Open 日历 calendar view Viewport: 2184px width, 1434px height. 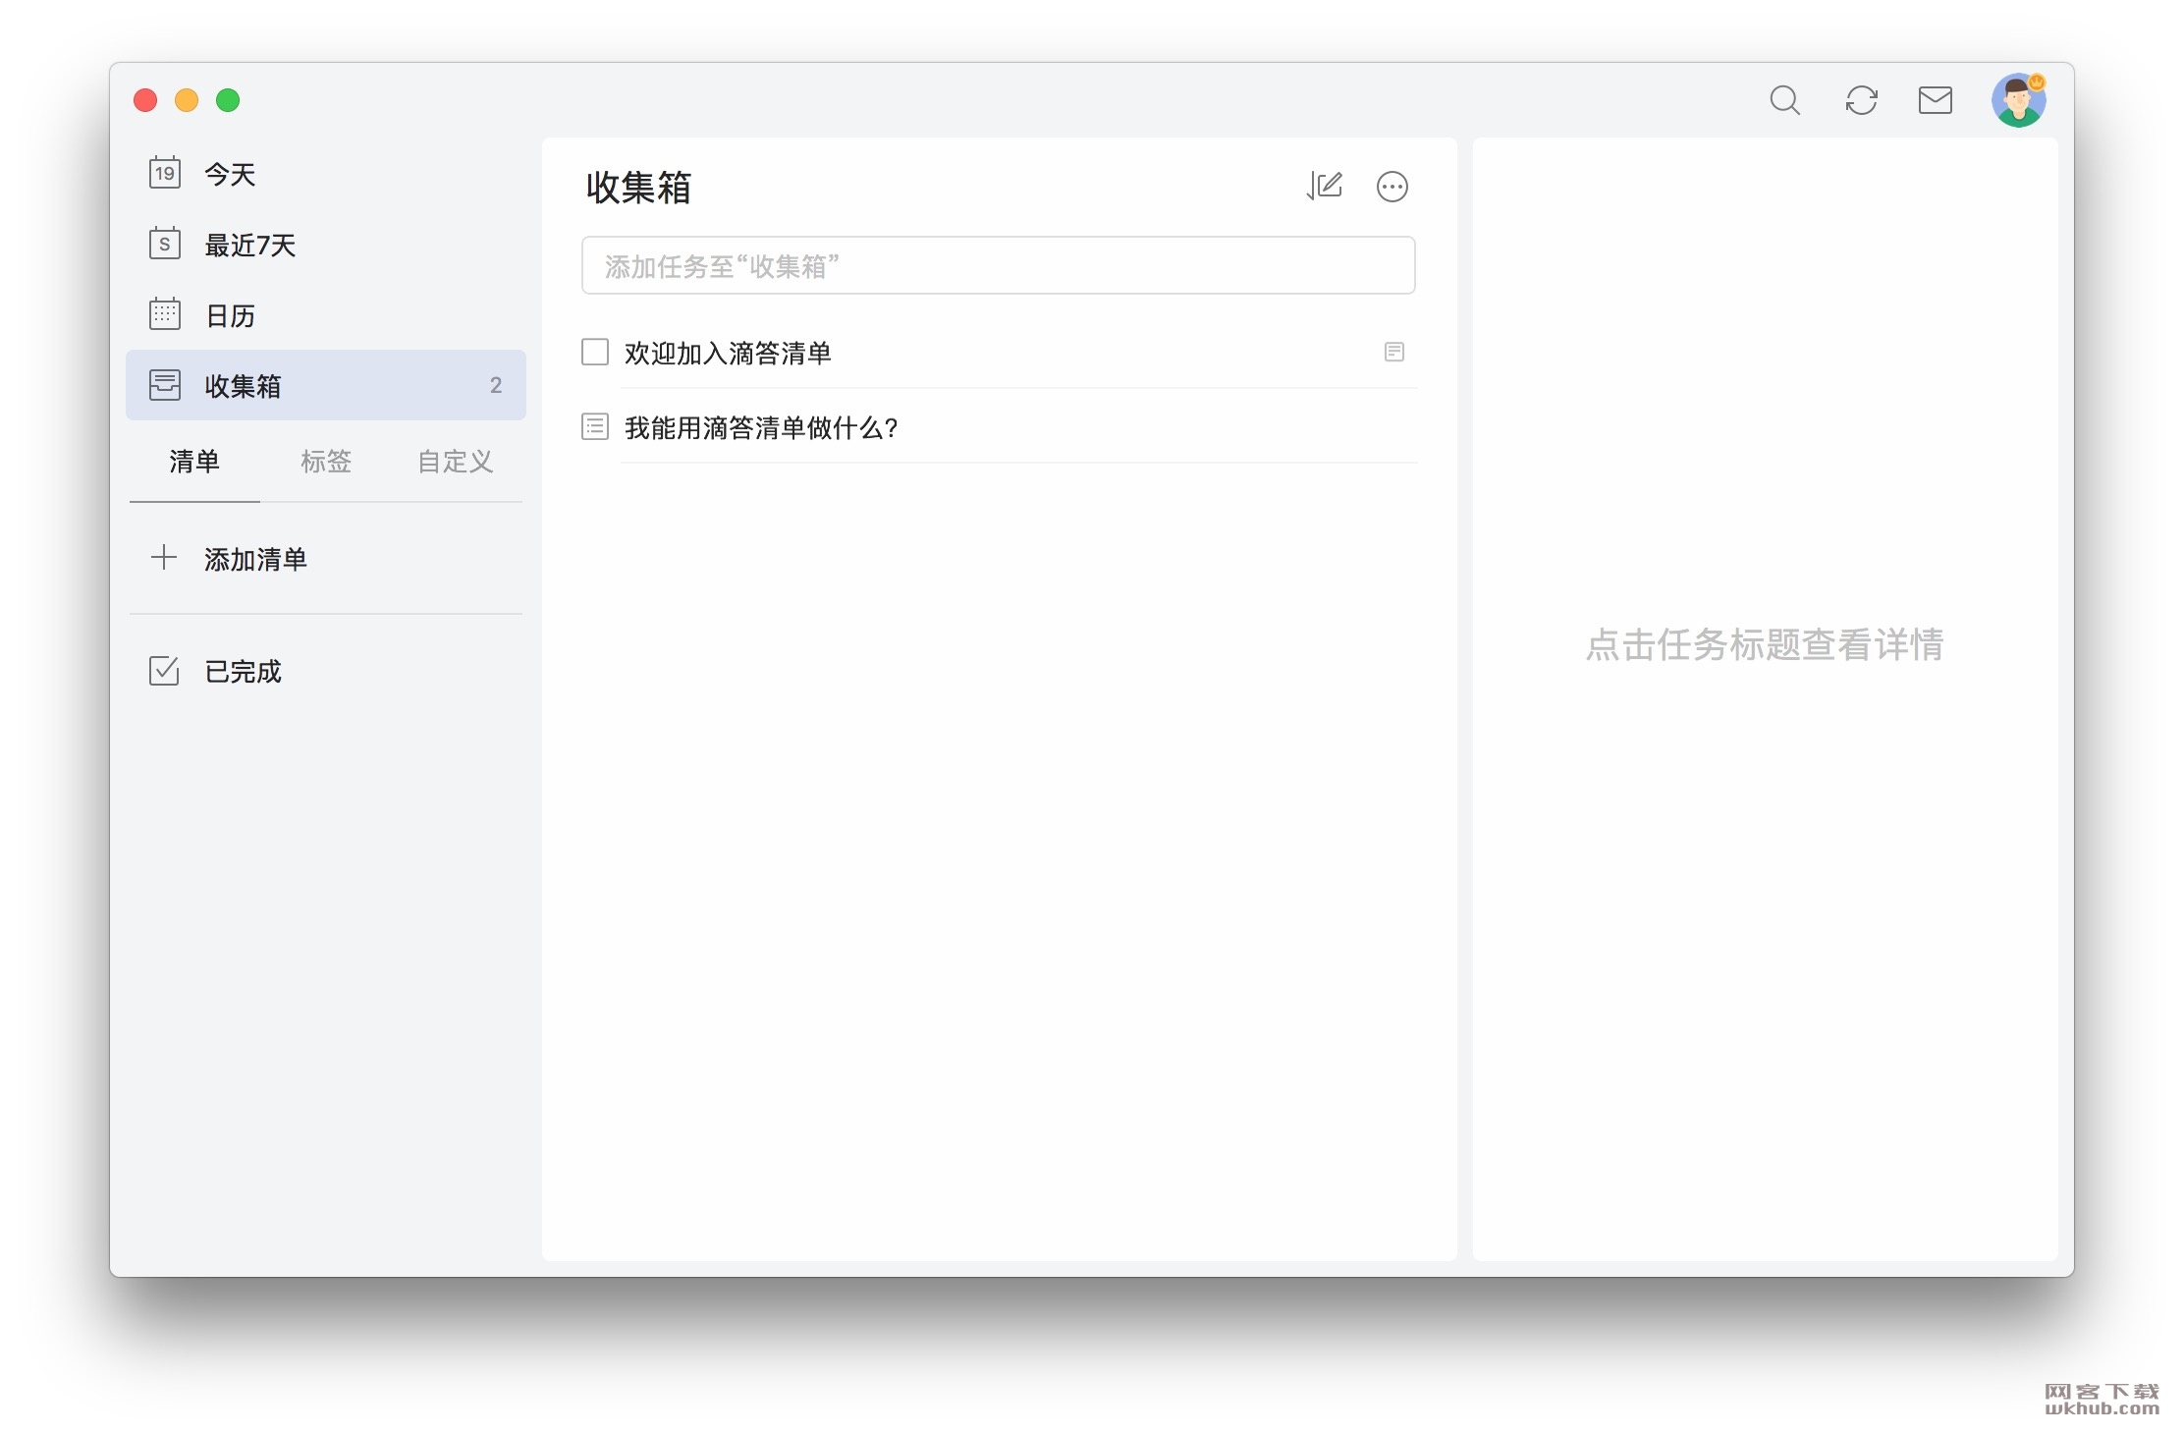[325, 315]
